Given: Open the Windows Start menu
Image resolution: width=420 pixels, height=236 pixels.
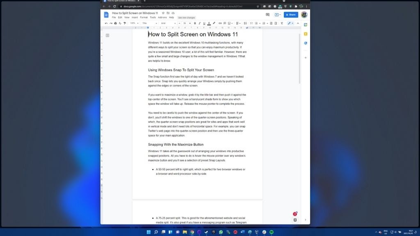Looking at the screenshot, I should point(148,232).
